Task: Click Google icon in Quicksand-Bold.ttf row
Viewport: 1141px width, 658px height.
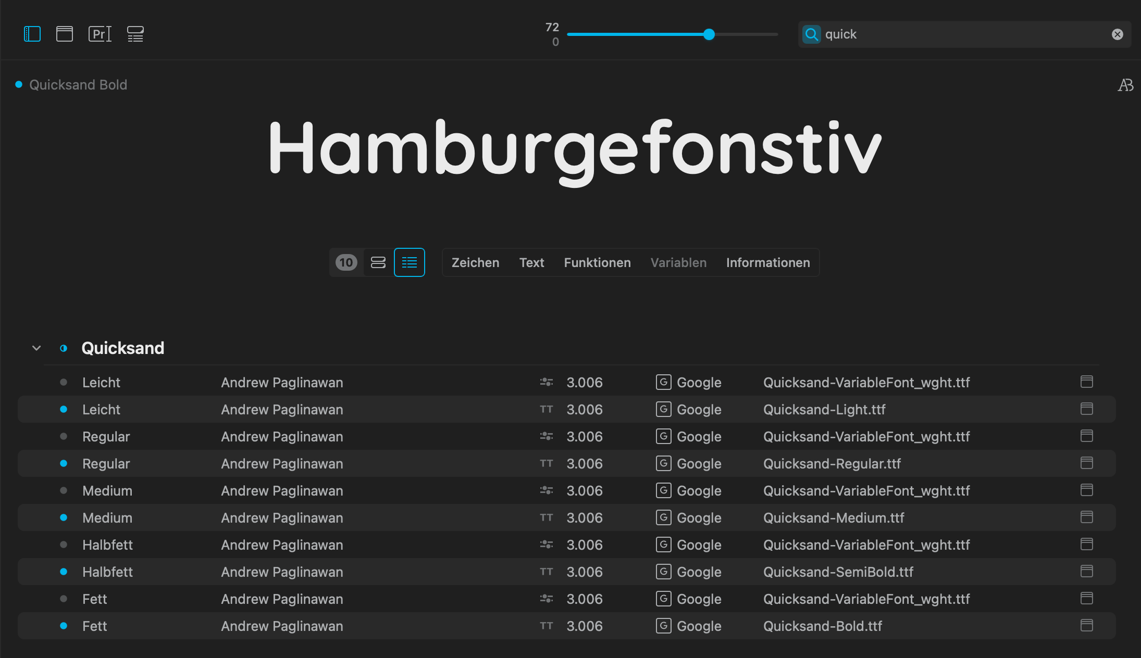Action: (x=663, y=626)
